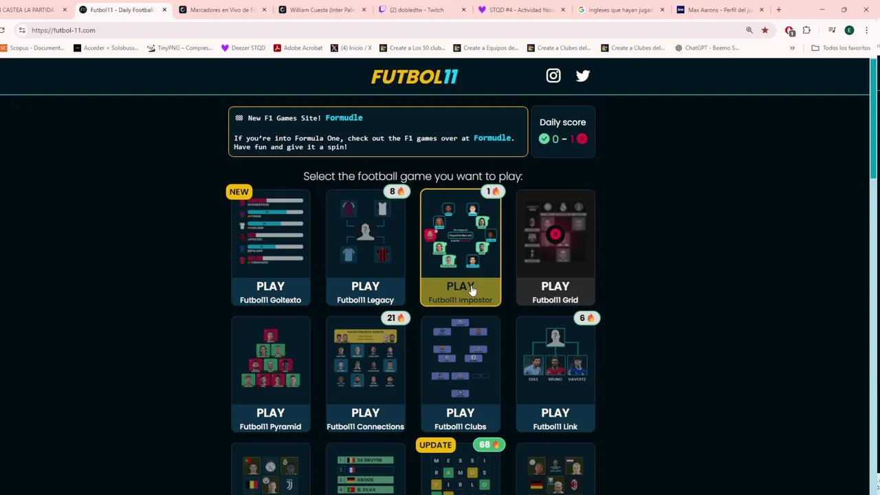Open the Extensions puzzle-piece menu

(x=806, y=30)
